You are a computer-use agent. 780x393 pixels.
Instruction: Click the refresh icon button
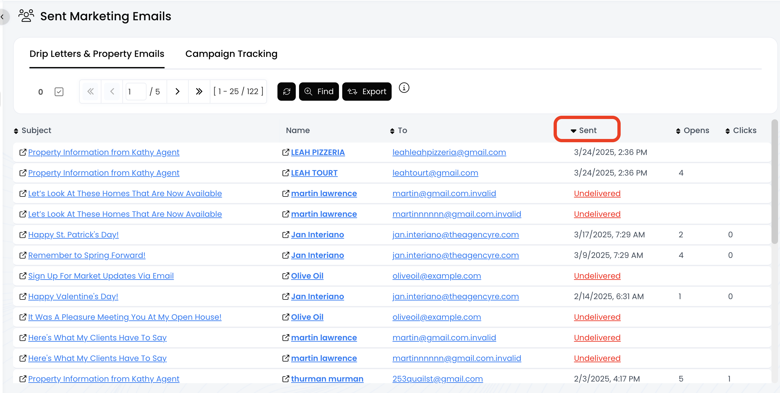click(x=286, y=92)
